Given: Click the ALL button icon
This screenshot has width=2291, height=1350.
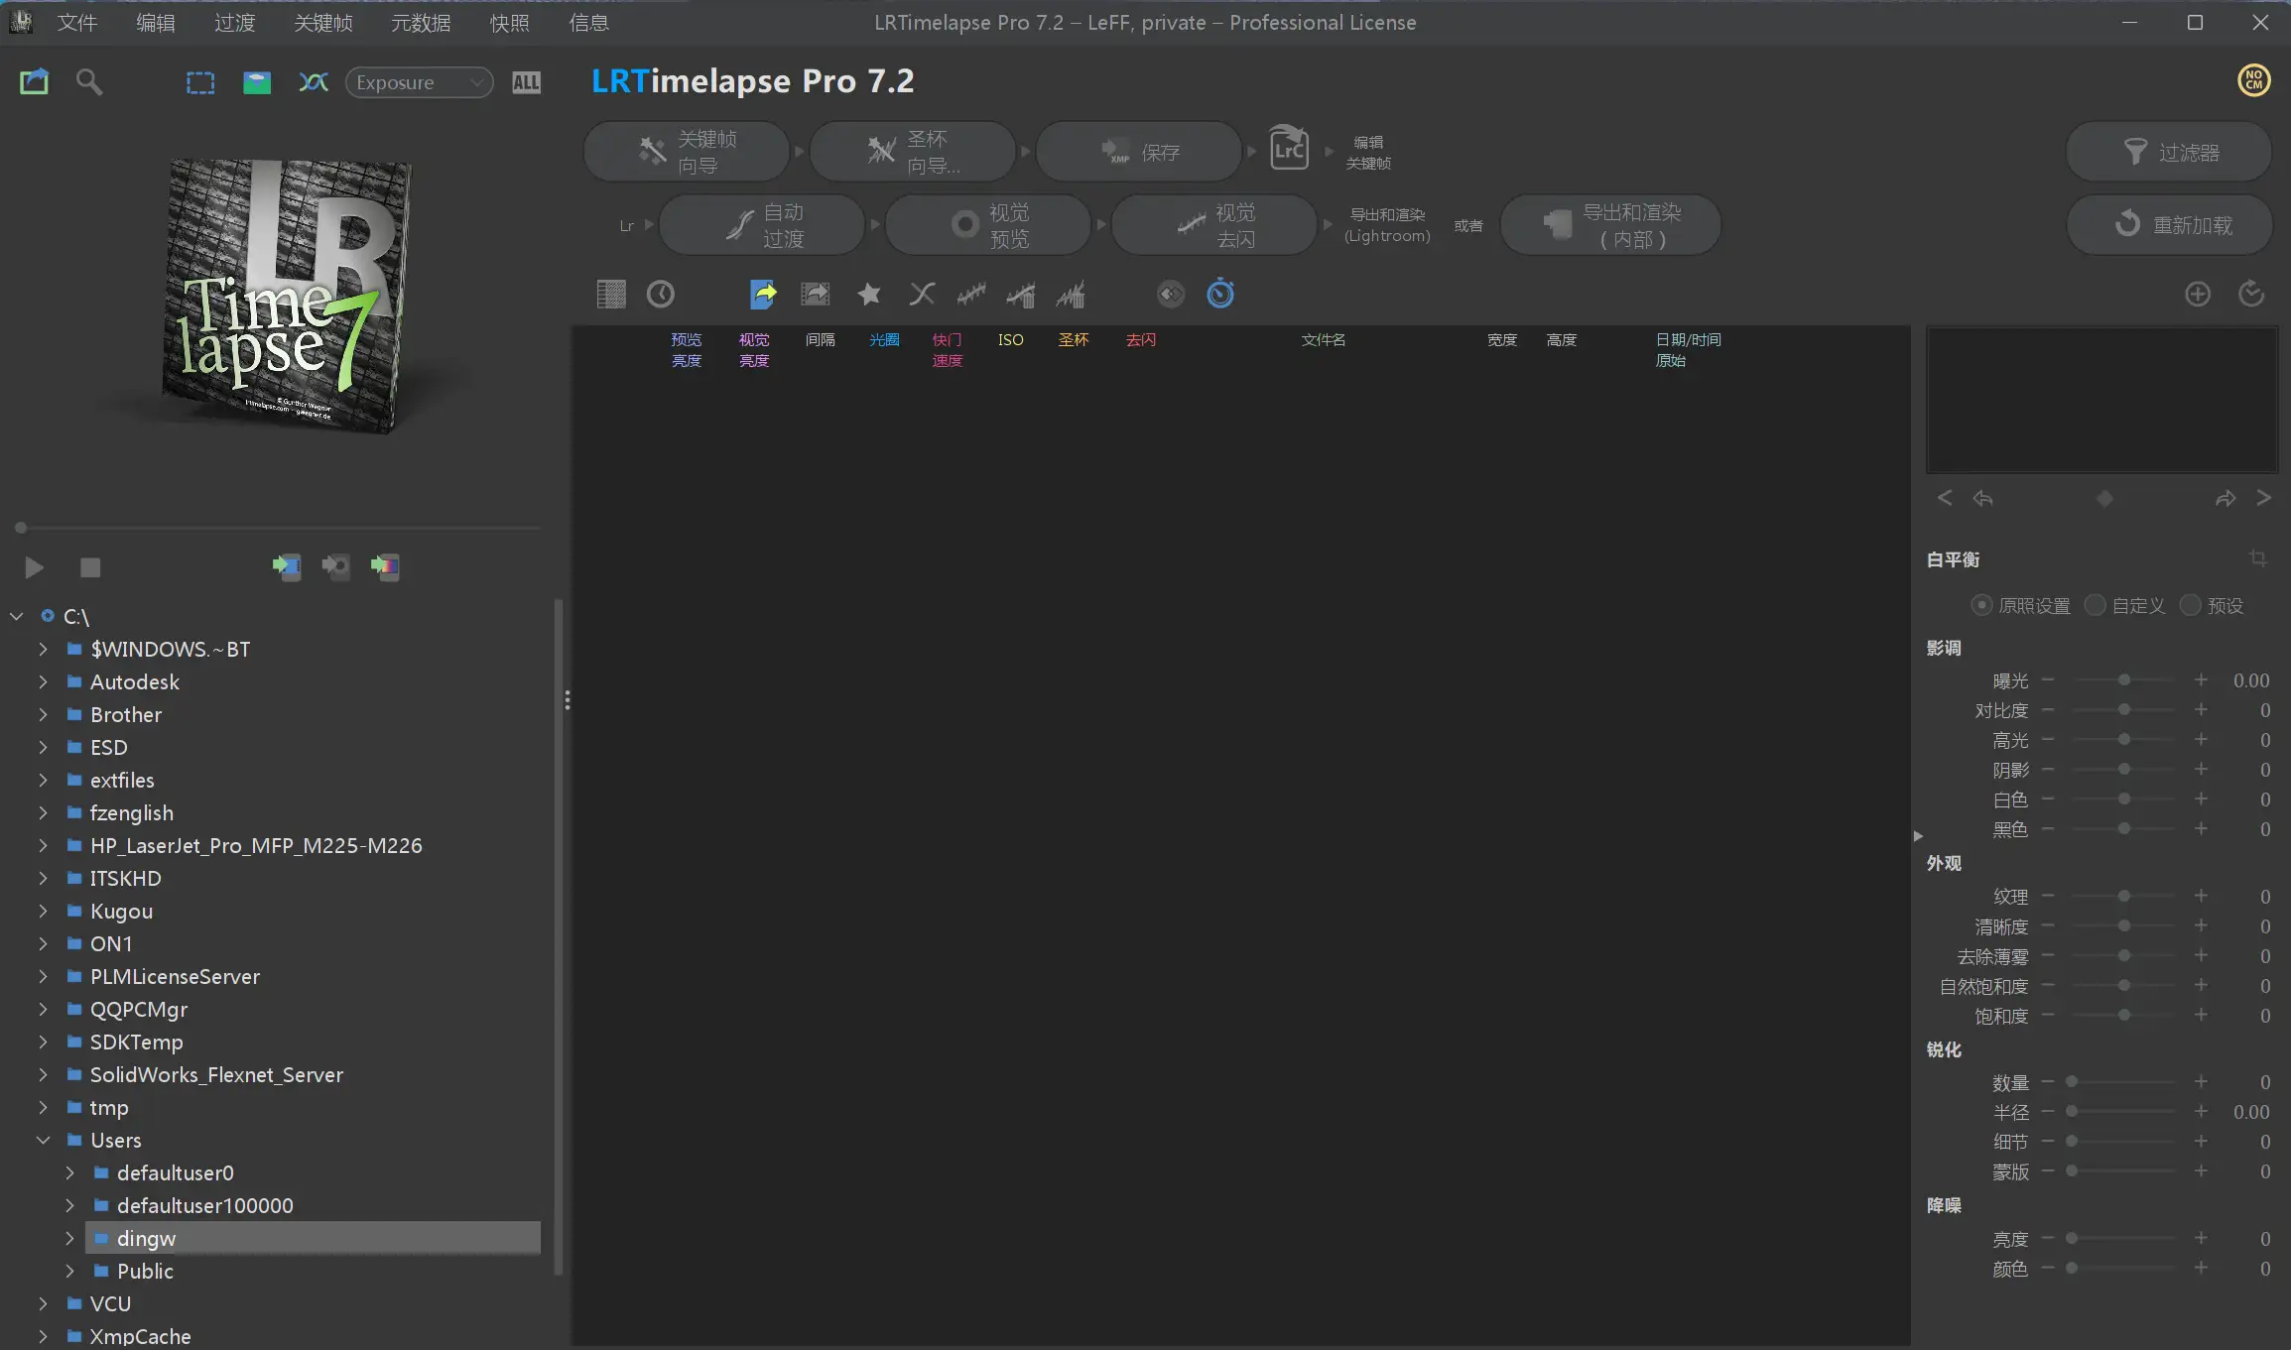Looking at the screenshot, I should click(x=526, y=83).
